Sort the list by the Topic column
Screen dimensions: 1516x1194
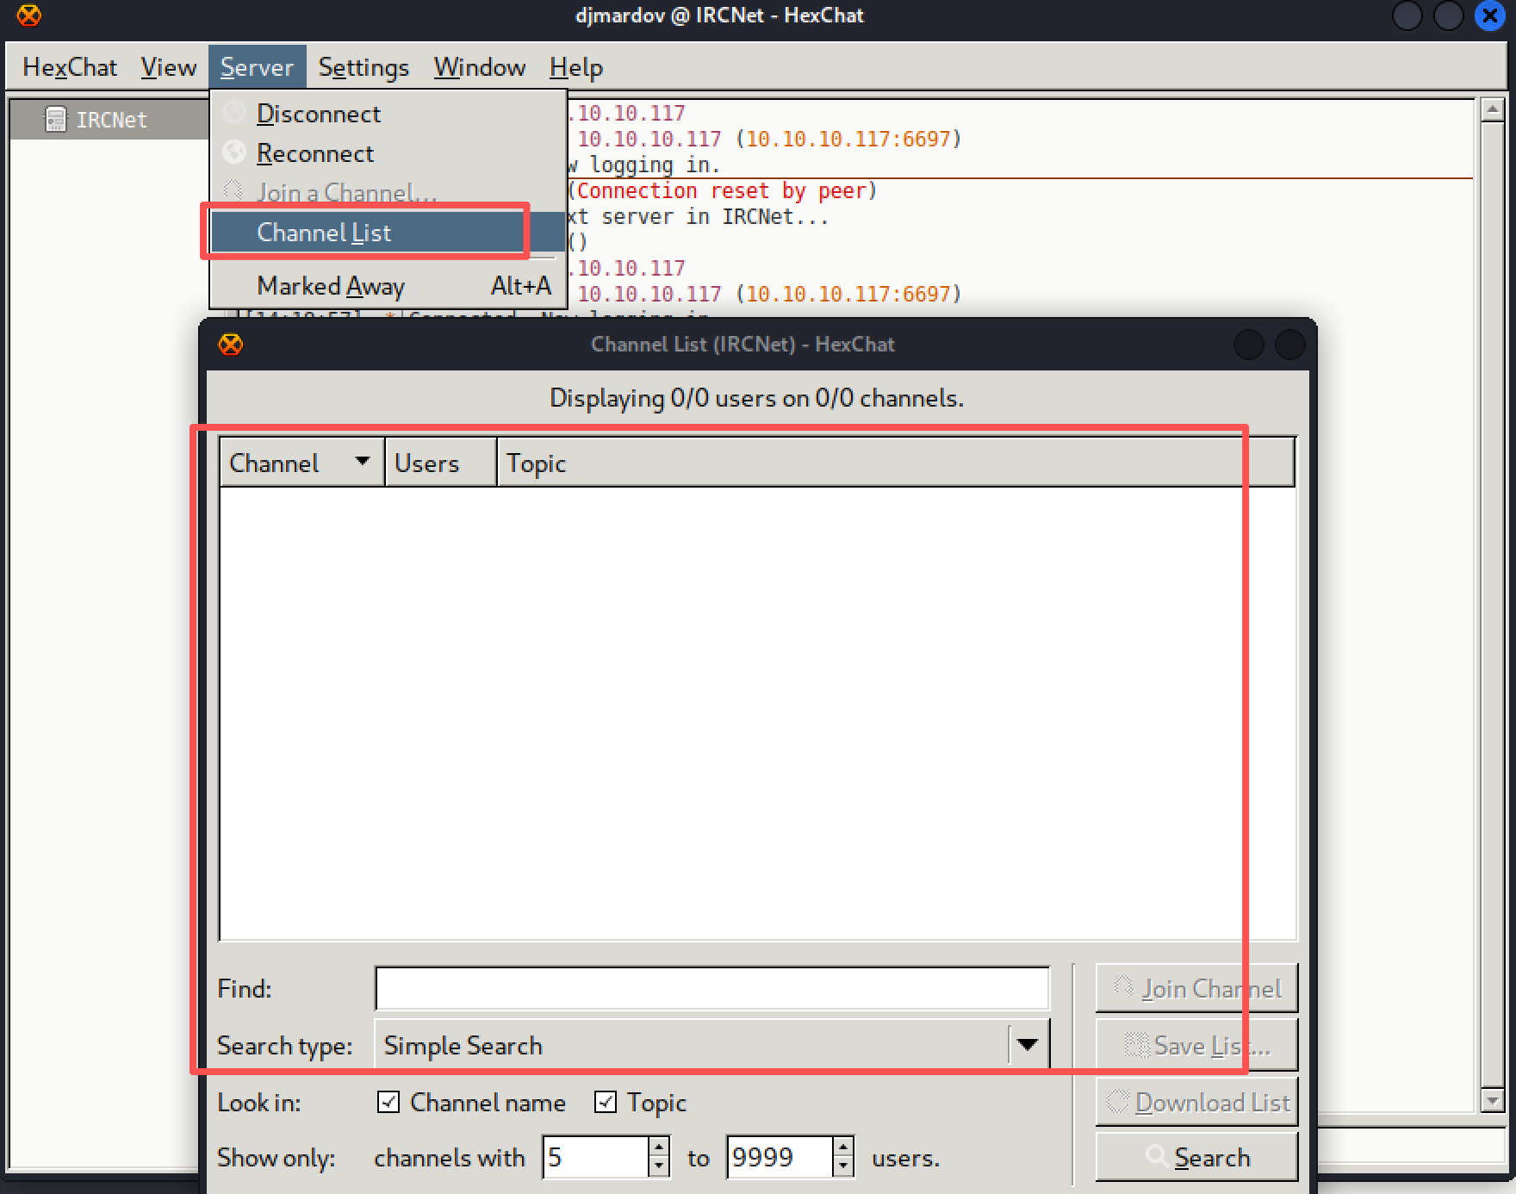(x=896, y=463)
